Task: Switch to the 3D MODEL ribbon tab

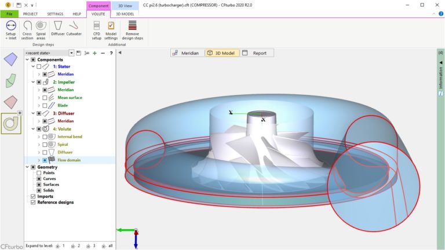Action: [x=126, y=14]
